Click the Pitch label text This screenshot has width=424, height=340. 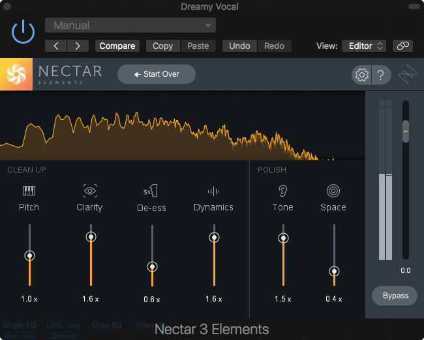[x=29, y=207]
